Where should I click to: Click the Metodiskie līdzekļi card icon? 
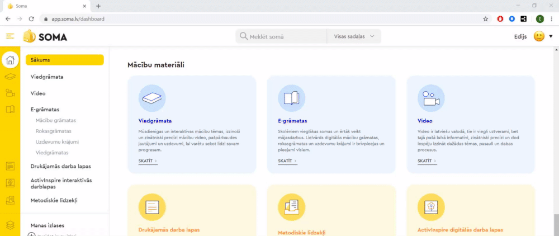[x=292, y=207]
